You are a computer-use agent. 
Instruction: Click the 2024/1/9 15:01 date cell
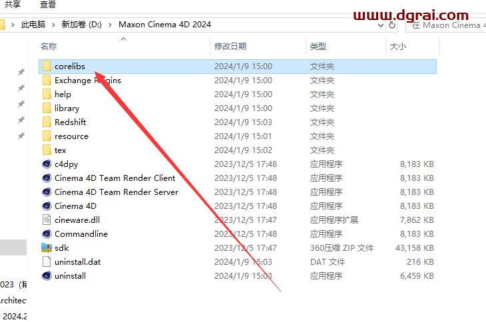coord(243,136)
